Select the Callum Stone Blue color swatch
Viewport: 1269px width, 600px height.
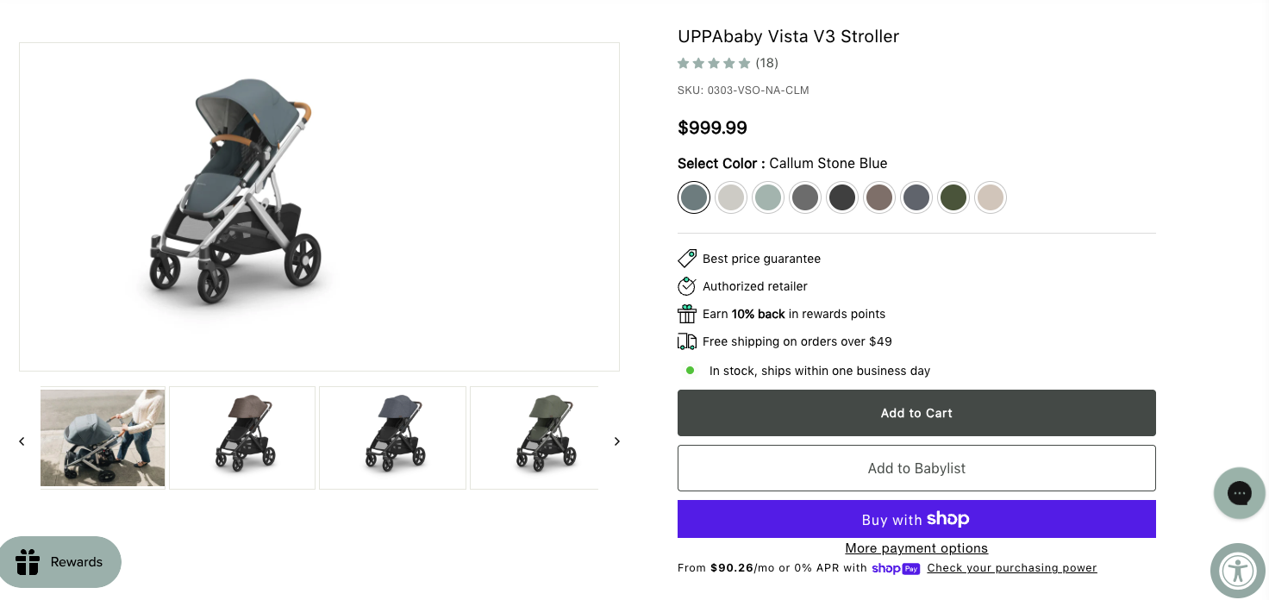[694, 197]
